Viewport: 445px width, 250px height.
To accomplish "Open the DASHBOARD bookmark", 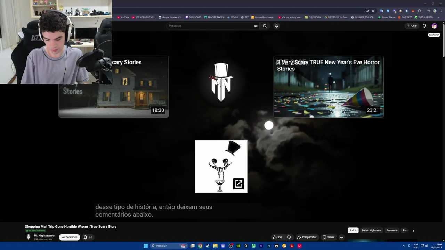I will point(193,17).
